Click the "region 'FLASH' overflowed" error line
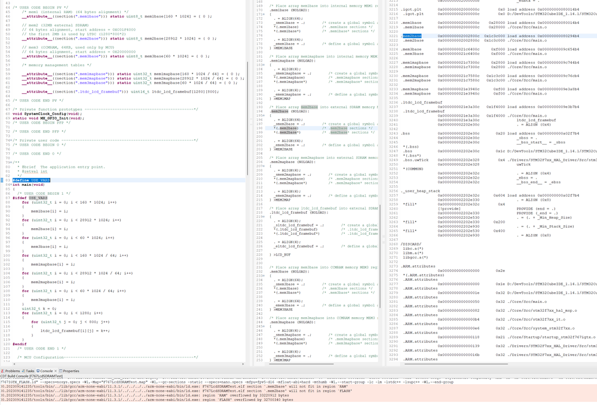This screenshot has width=597, height=405. (146, 400)
